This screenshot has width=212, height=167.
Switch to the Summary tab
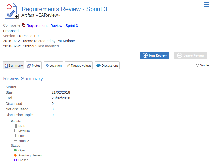coord(14,65)
